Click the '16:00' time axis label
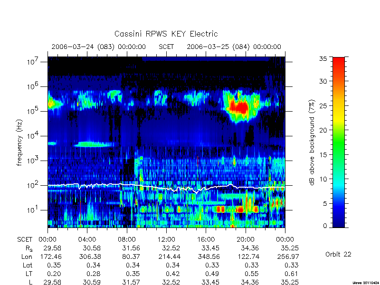The height and width of the screenshot is (285, 380). click(206, 240)
